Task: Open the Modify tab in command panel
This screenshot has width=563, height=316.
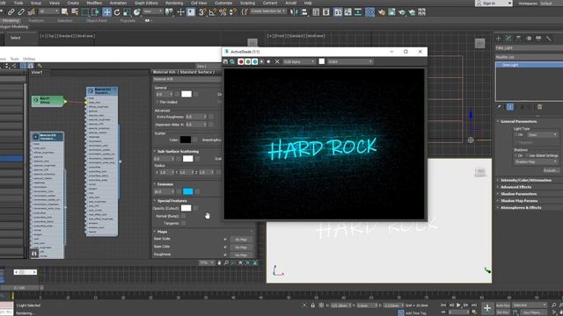Action: (508, 39)
